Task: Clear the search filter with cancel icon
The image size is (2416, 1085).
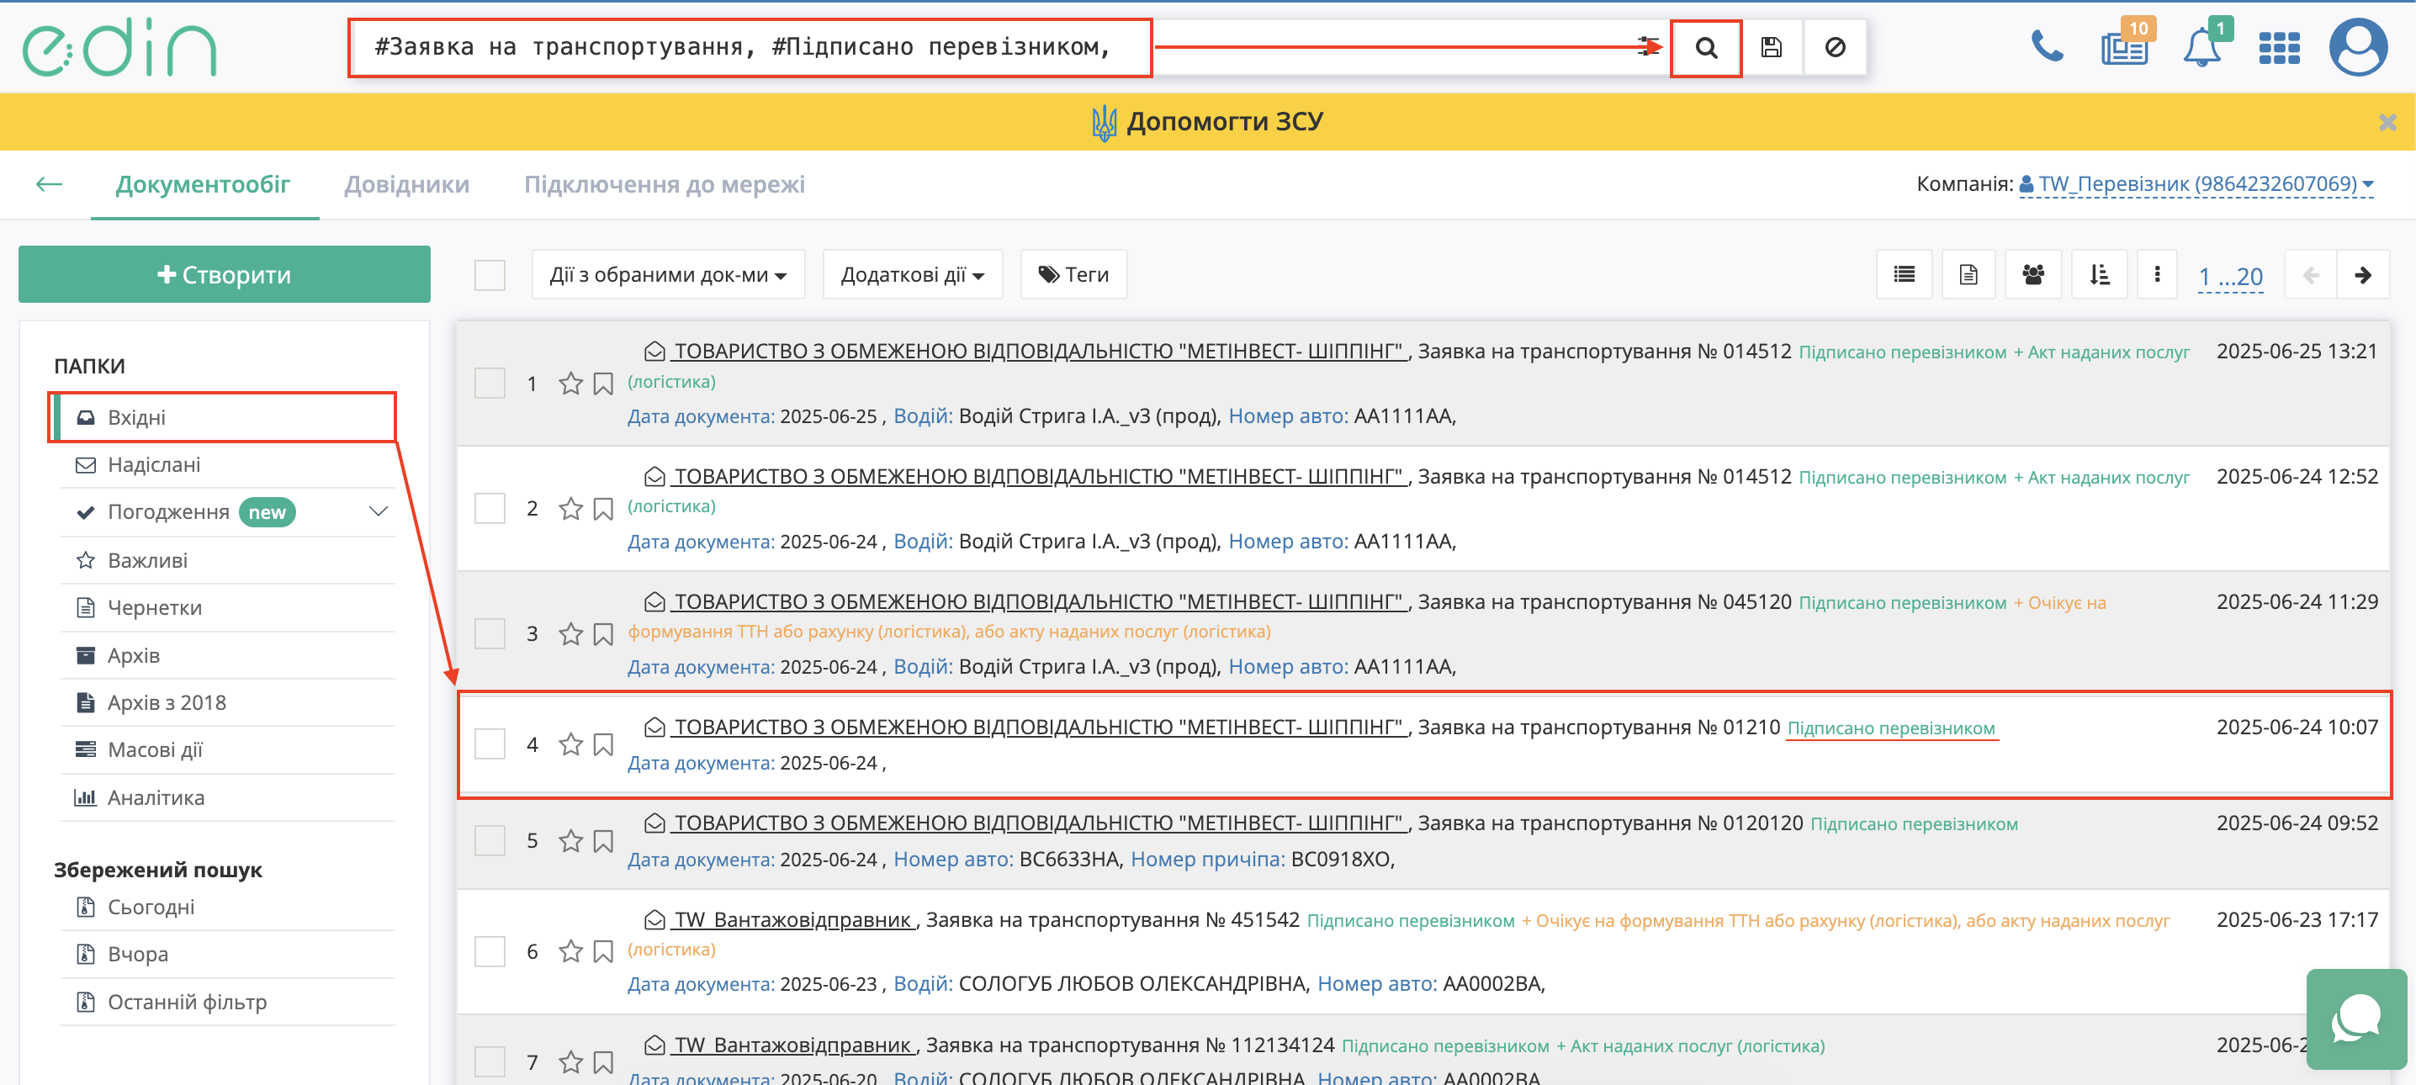Action: coord(1835,48)
